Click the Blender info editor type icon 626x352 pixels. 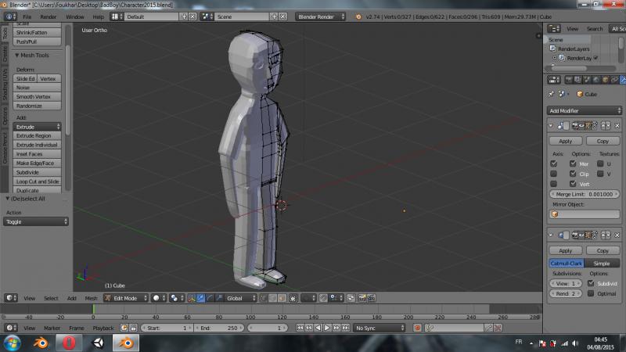tap(9, 16)
